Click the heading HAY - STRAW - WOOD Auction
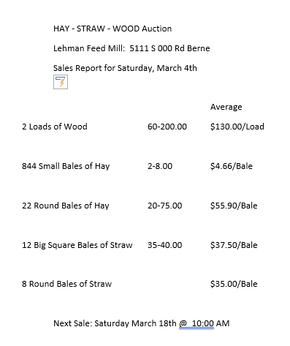Screen dimensions: 290x346 tap(112, 29)
